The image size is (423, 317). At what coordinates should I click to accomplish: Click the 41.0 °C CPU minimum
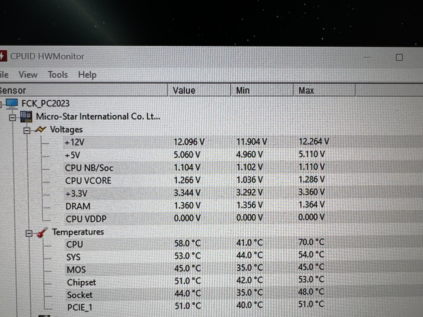[x=250, y=243]
